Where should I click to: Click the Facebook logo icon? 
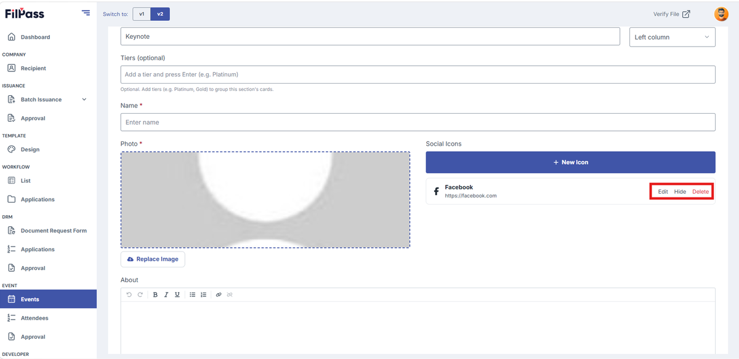(436, 192)
